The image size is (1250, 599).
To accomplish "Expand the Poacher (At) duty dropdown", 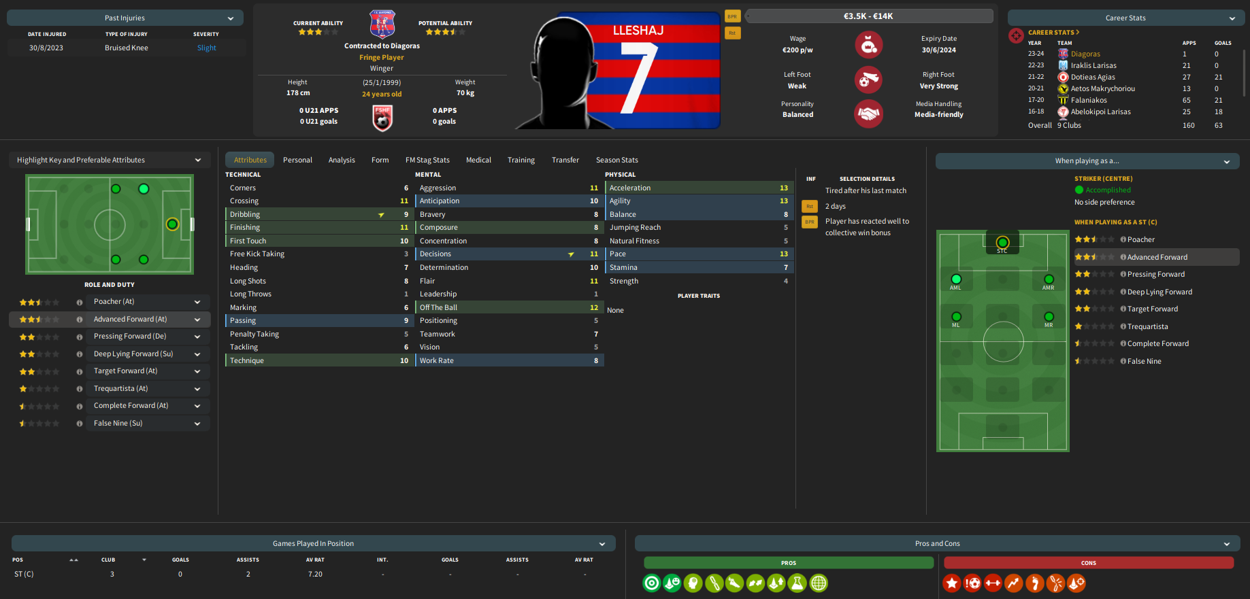I will click(197, 302).
